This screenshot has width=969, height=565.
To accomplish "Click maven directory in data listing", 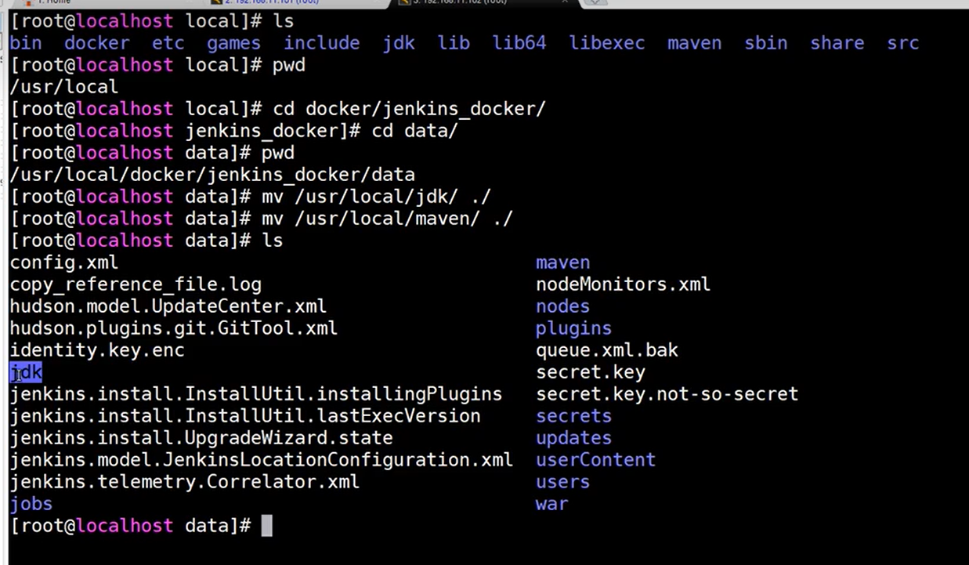I will tap(563, 263).
